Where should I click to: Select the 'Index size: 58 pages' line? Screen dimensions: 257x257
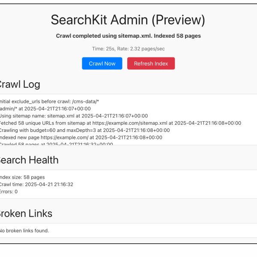pyautogui.click(x=21, y=177)
